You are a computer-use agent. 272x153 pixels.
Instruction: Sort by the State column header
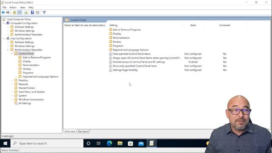[x=193, y=25]
